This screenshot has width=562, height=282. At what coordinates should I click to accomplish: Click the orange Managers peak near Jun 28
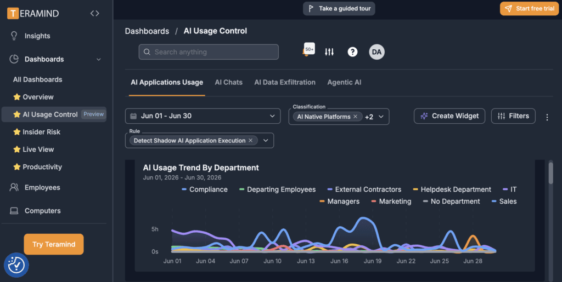click(x=473, y=236)
